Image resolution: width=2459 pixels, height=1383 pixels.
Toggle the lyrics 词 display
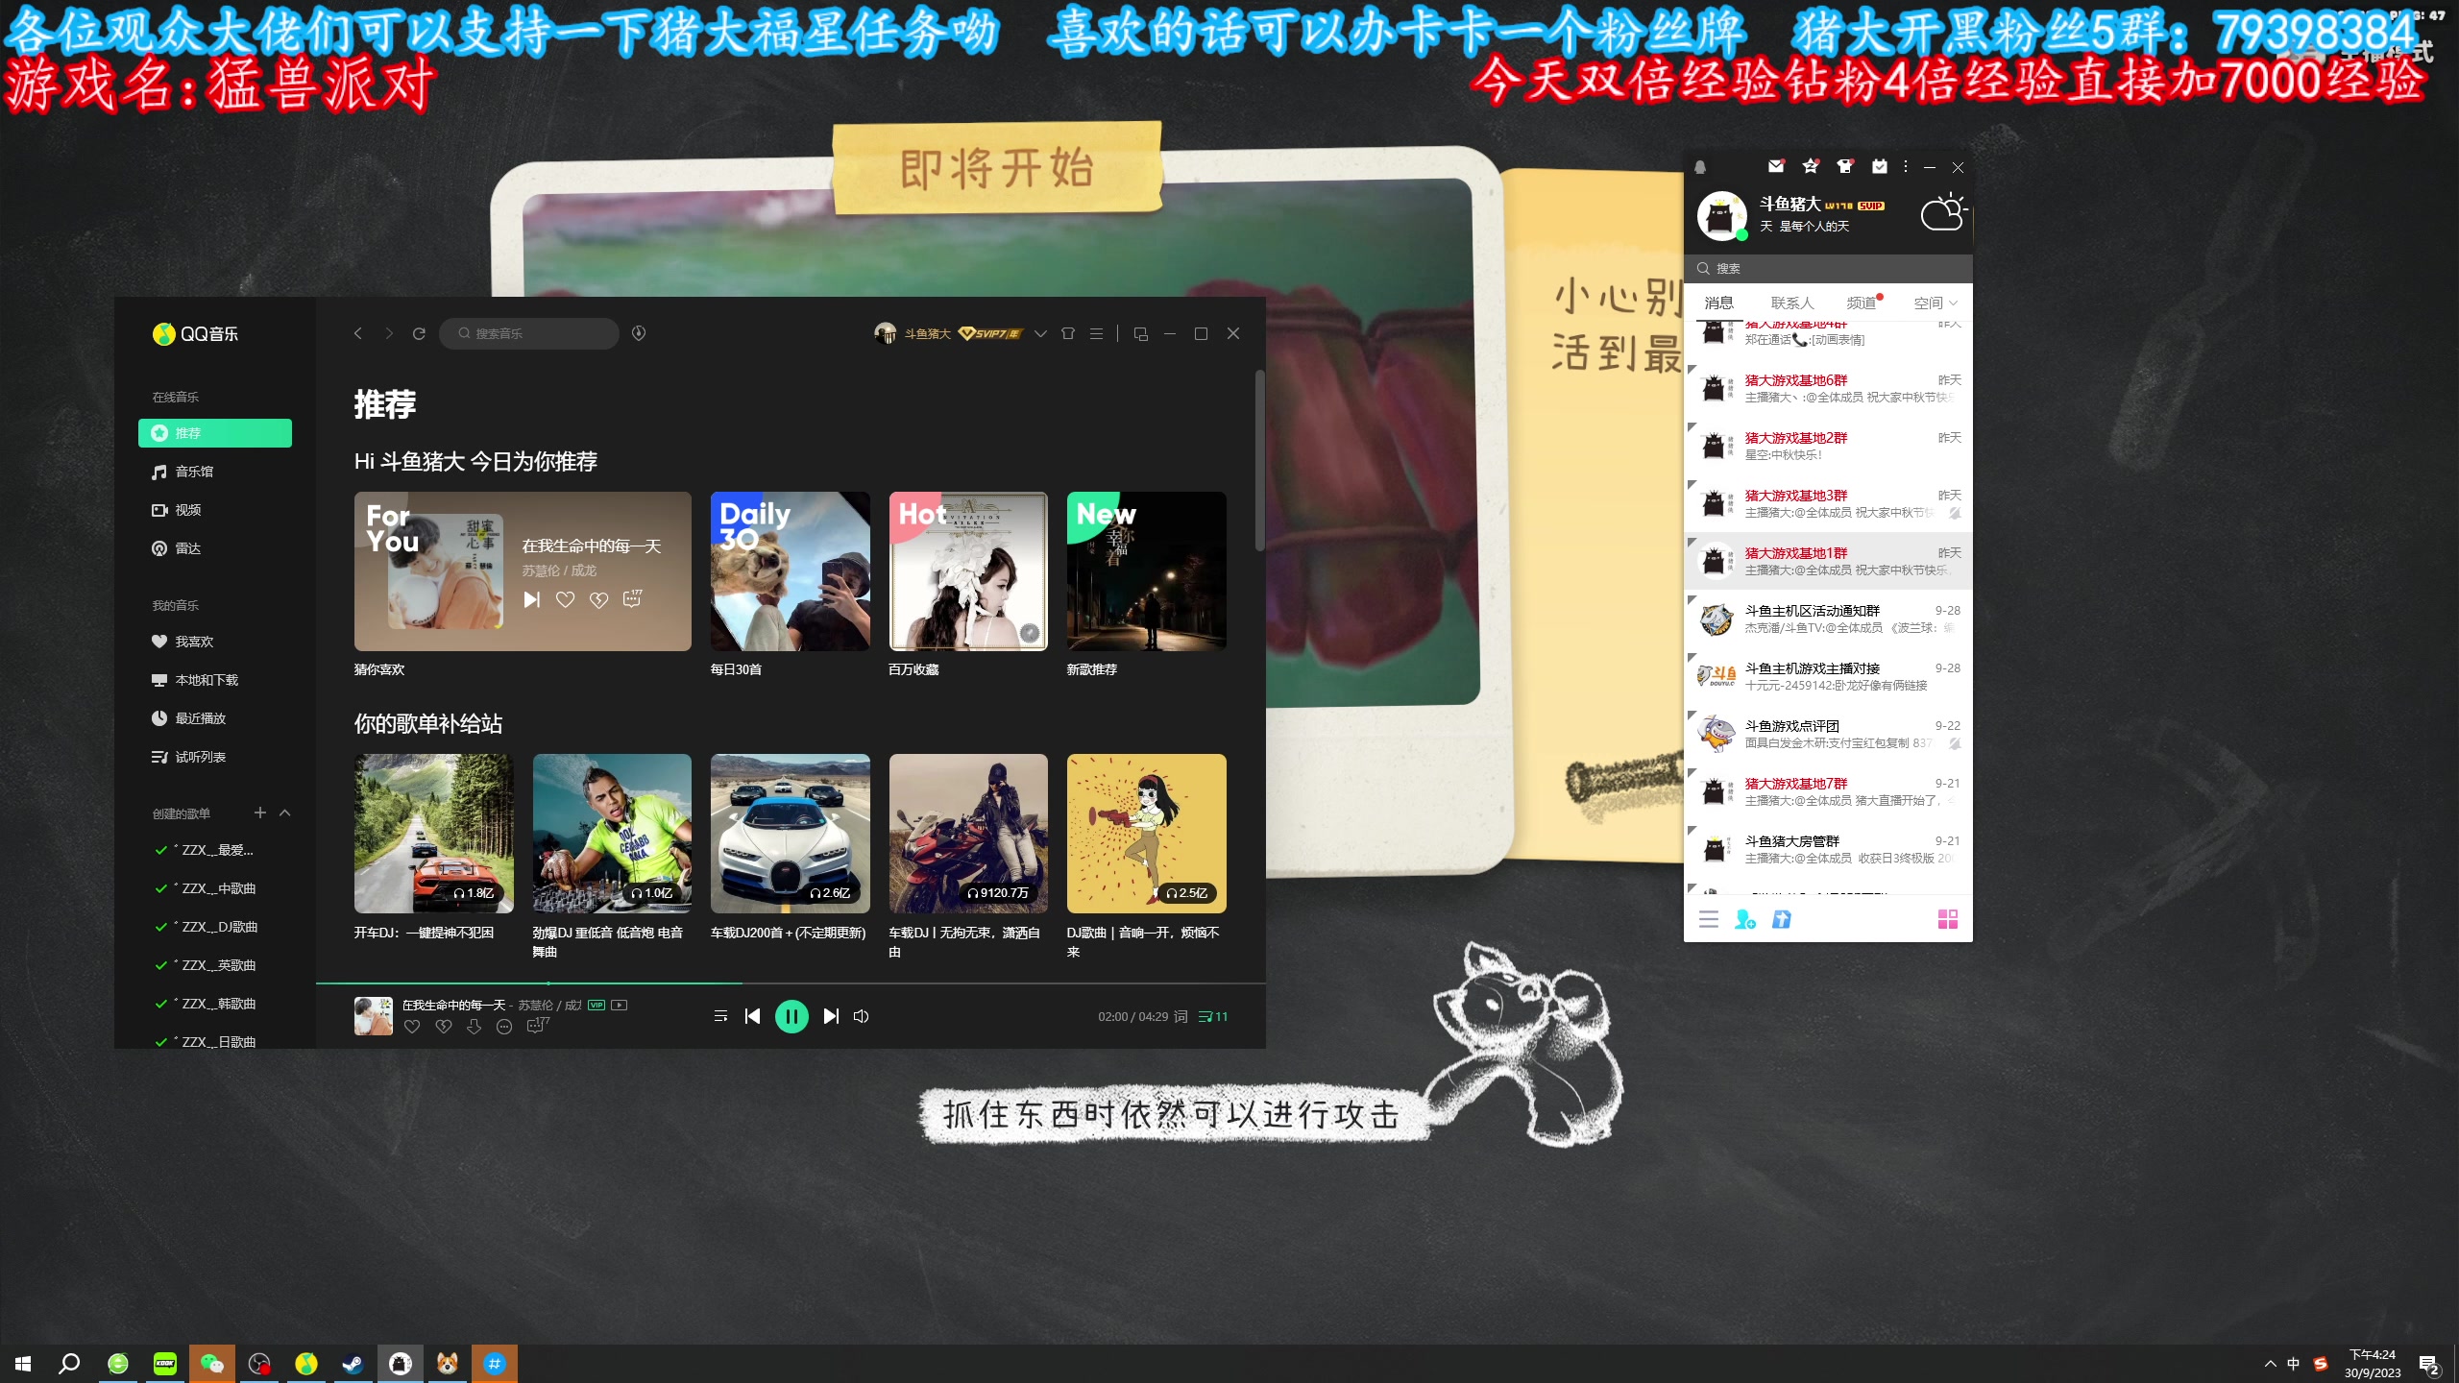tap(1181, 1016)
